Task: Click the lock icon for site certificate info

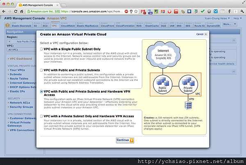Action: [28, 11]
